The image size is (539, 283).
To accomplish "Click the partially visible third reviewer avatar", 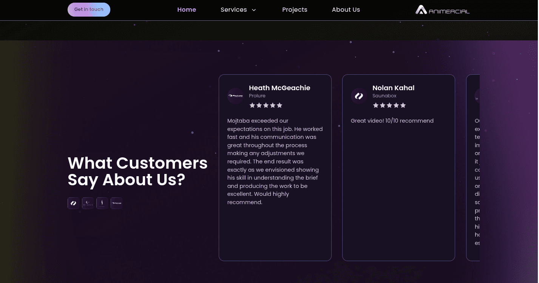I will pos(477,96).
